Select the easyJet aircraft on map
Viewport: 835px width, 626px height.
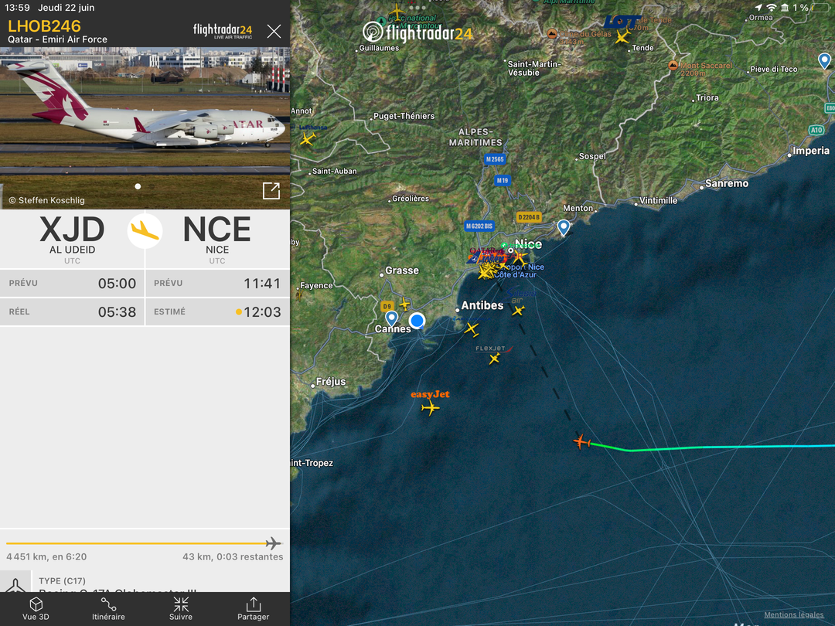[431, 408]
